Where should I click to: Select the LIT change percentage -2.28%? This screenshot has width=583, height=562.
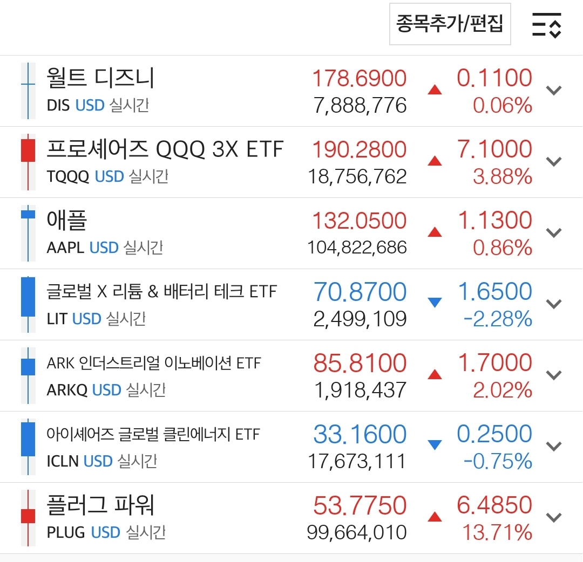498,319
